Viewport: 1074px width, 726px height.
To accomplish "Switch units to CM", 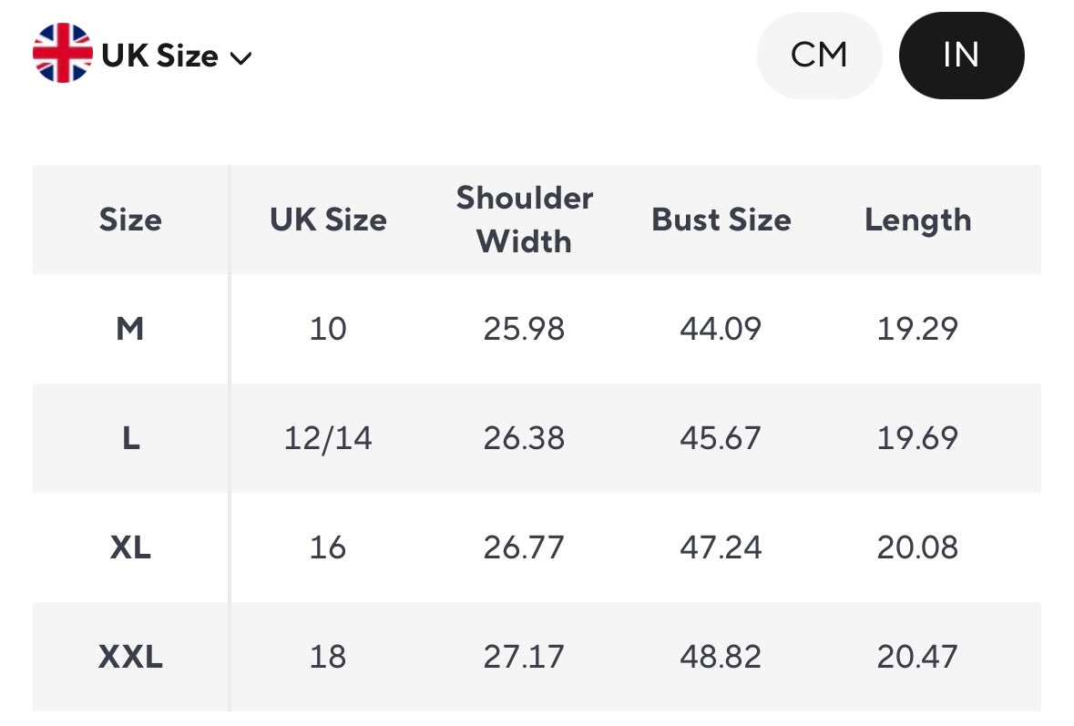I will [819, 55].
